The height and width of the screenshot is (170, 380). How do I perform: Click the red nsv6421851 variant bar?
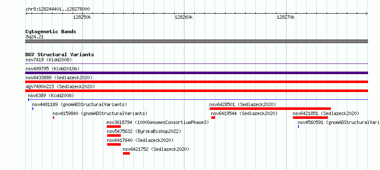310,118
